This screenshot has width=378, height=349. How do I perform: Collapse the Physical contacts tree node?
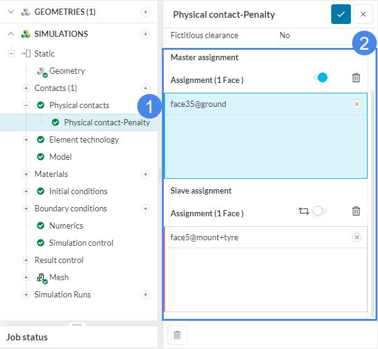pos(26,105)
